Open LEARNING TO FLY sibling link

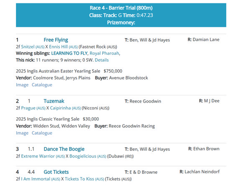pos(69,53)
